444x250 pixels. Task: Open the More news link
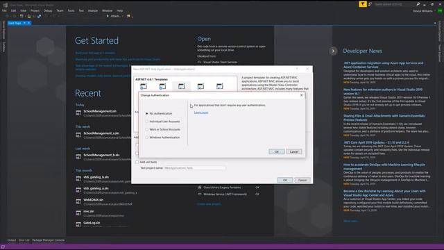[x=350, y=221]
